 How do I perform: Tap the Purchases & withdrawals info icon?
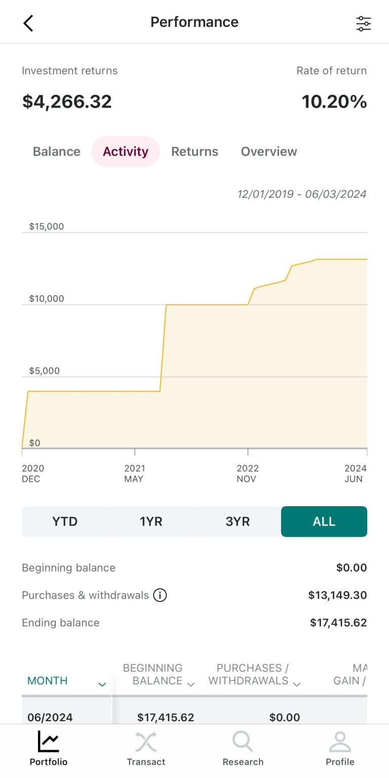point(160,595)
